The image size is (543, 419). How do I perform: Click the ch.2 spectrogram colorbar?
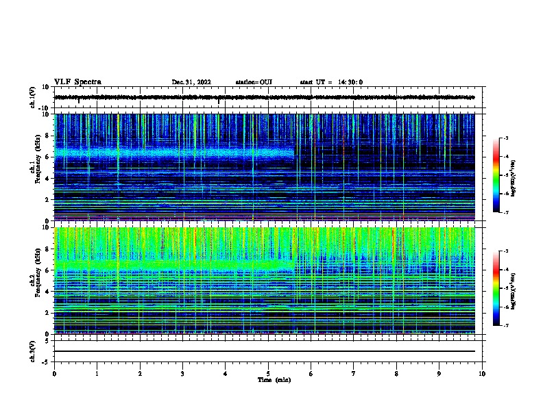click(496, 288)
